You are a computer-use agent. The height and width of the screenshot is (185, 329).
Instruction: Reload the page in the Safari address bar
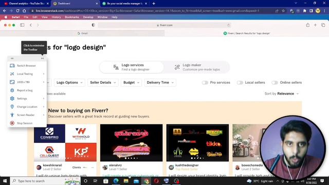(228, 25)
